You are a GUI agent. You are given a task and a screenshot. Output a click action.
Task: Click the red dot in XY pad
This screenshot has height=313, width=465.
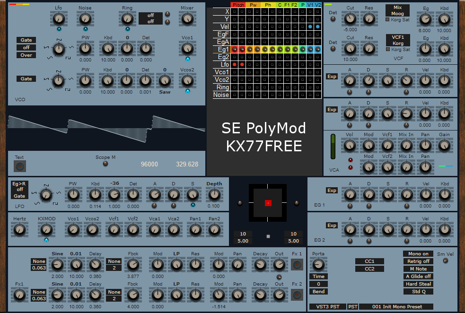268,203
